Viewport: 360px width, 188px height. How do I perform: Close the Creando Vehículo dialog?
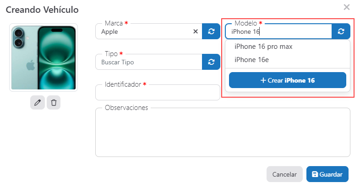[x=347, y=7]
